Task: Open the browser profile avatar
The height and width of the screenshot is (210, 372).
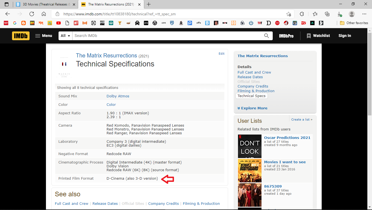Action: point(352,14)
